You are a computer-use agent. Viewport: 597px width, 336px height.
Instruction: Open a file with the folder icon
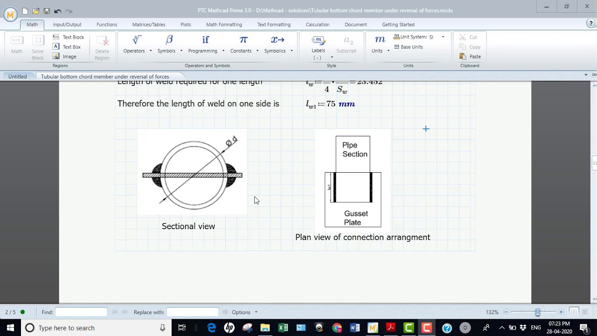[35, 11]
